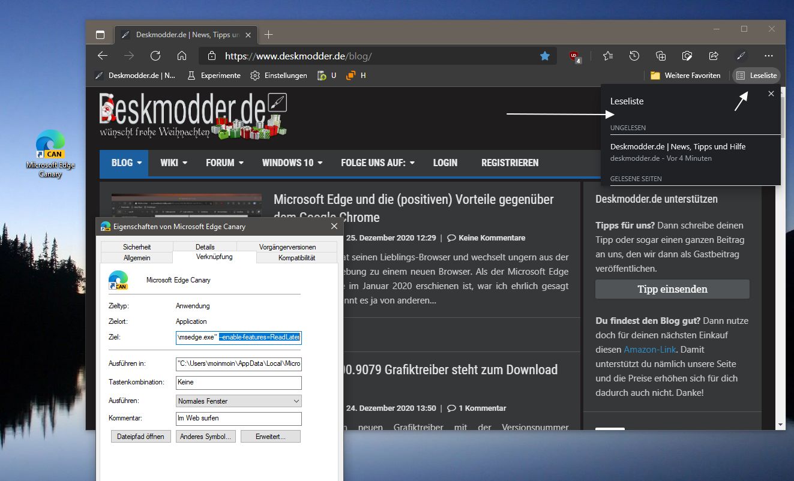Open the web capture tool

coord(687,56)
